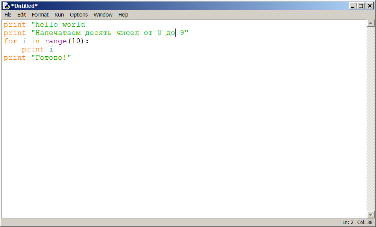Open the File menu
Image resolution: width=376 pixels, height=227 pixels.
click(x=8, y=15)
